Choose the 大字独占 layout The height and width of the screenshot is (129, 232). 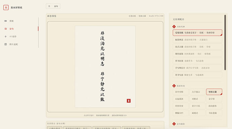click(x=197, y=92)
